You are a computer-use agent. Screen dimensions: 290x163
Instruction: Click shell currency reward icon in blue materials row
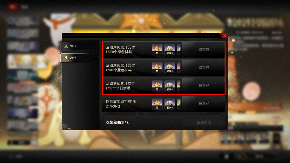point(170,67)
